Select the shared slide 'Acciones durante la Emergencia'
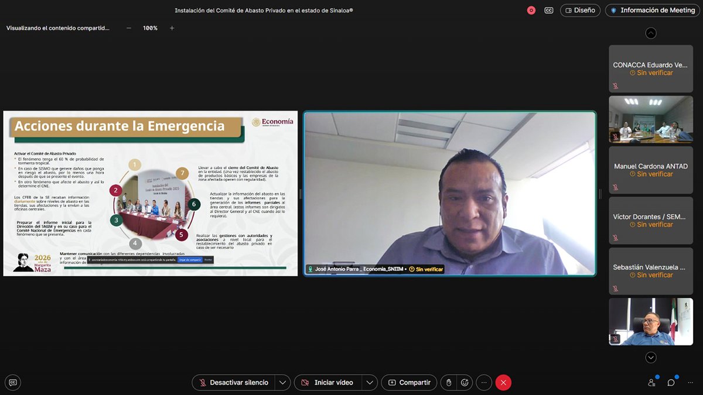703x395 pixels. pos(151,193)
